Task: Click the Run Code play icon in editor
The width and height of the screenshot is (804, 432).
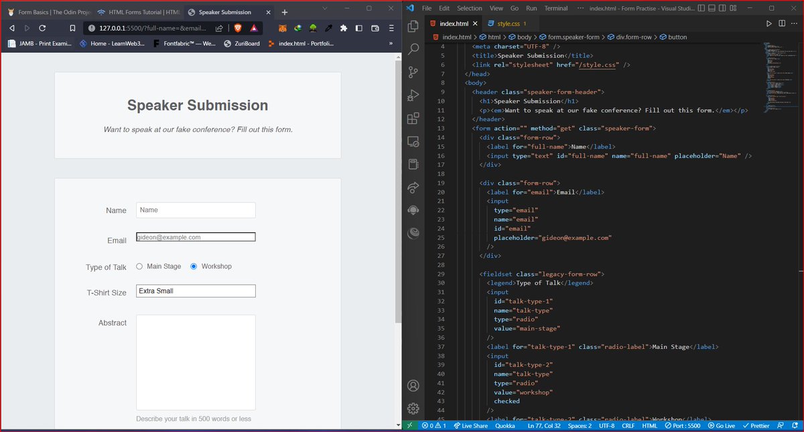Action: tap(768, 23)
